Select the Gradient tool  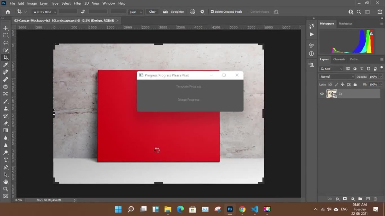click(6, 131)
